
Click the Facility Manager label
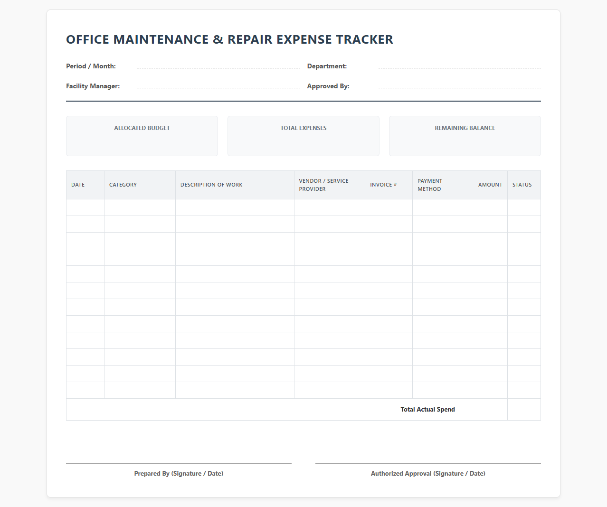click(x=93, y=86)
